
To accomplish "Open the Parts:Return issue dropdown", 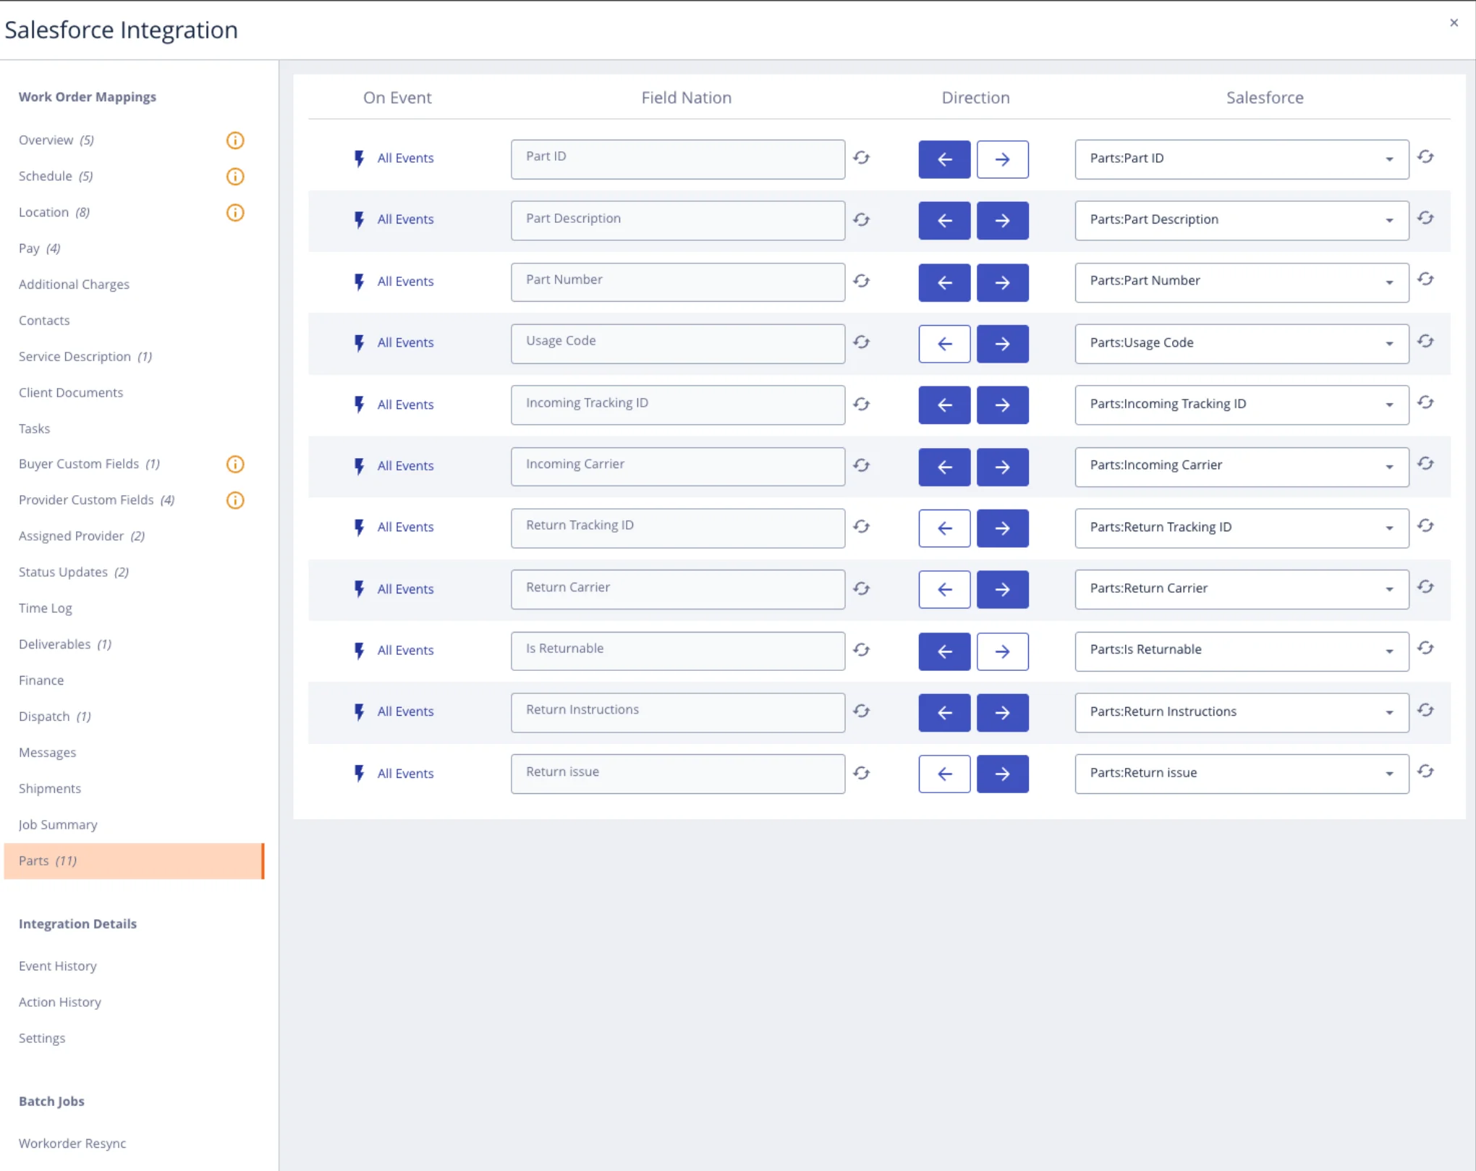I will (1242, 774).
